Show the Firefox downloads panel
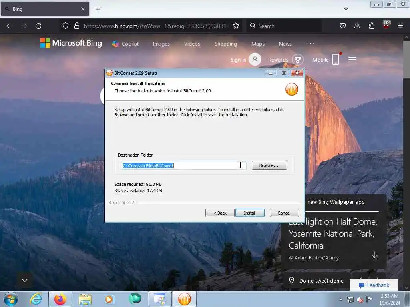Image resolution: width=410 pixels, height=307 pixels. [x=357, y=26]
